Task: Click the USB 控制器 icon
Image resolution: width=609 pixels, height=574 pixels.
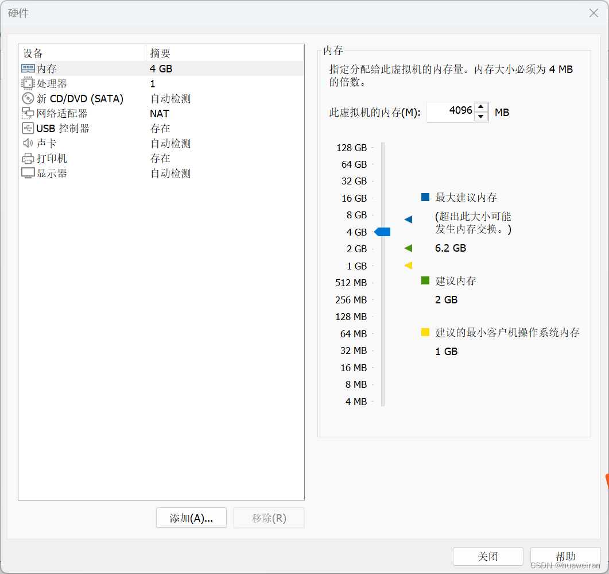Action: pyautogui.click(x=28, y=128)
